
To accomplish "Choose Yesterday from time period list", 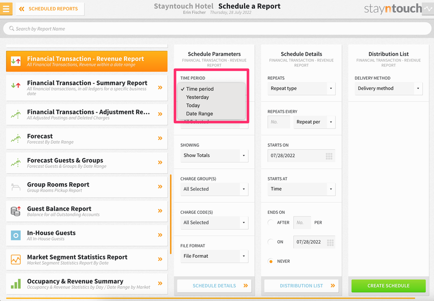I will click(x=211, y=98).
